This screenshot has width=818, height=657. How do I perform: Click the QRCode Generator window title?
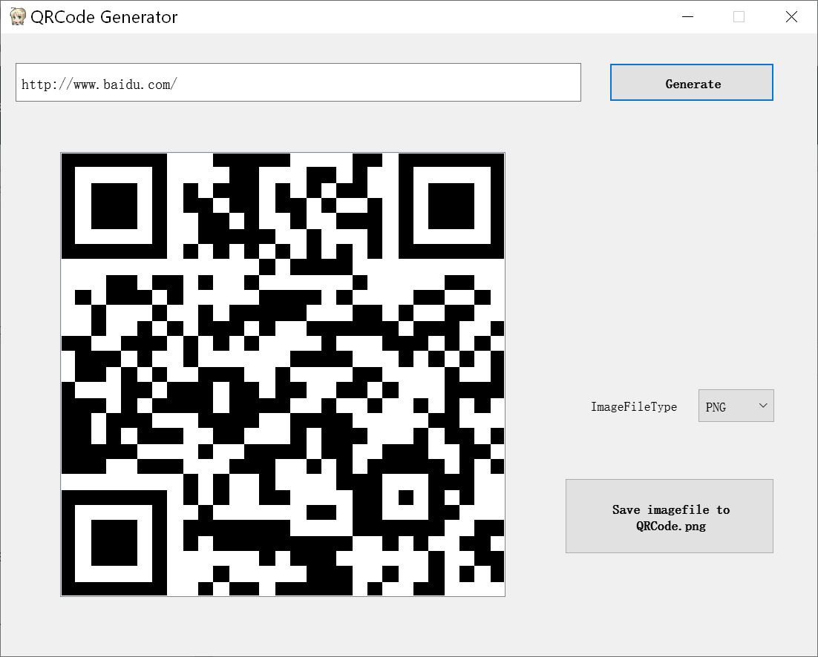[104, 17]
